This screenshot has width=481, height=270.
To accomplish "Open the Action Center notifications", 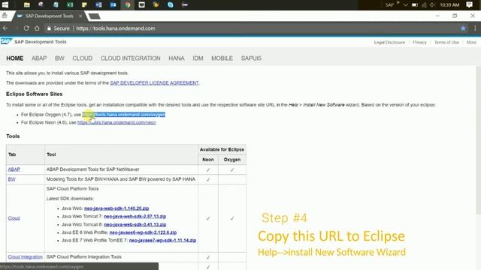I will (x=469, y=4).
